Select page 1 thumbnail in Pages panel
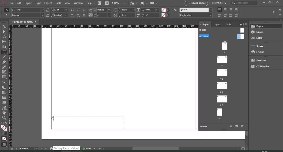The width and height of the screenshot is (283, 152). point(224,46)
